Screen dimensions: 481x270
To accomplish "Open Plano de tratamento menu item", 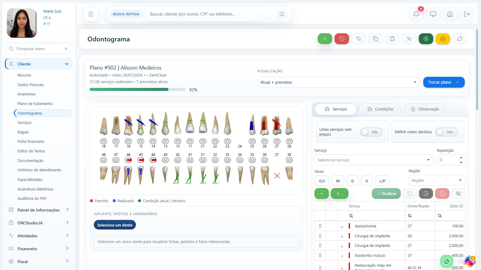I will [35, 103].
